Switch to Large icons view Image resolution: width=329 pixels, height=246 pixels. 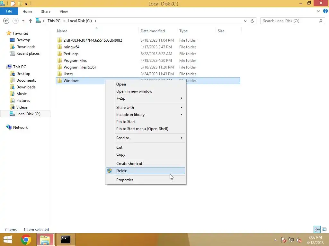(324, 229)
